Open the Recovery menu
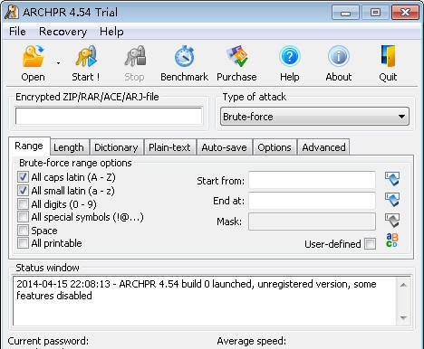 63,32
